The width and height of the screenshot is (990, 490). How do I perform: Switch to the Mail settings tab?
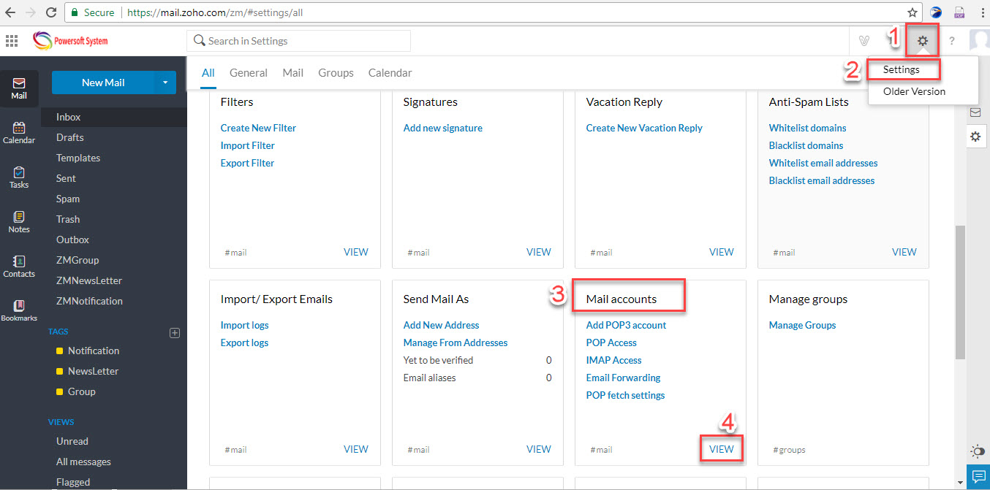click(x=293, y=73)
